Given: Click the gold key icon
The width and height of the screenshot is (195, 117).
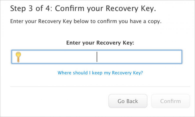Looking at the screenshot, I should [18, 57].
